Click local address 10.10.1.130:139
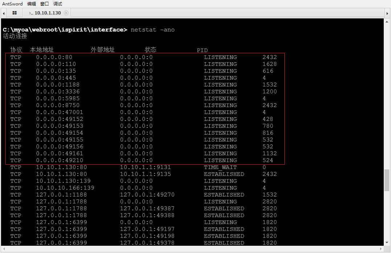The height and width of the screenshot is (253, 391). (x=63, y=181)
